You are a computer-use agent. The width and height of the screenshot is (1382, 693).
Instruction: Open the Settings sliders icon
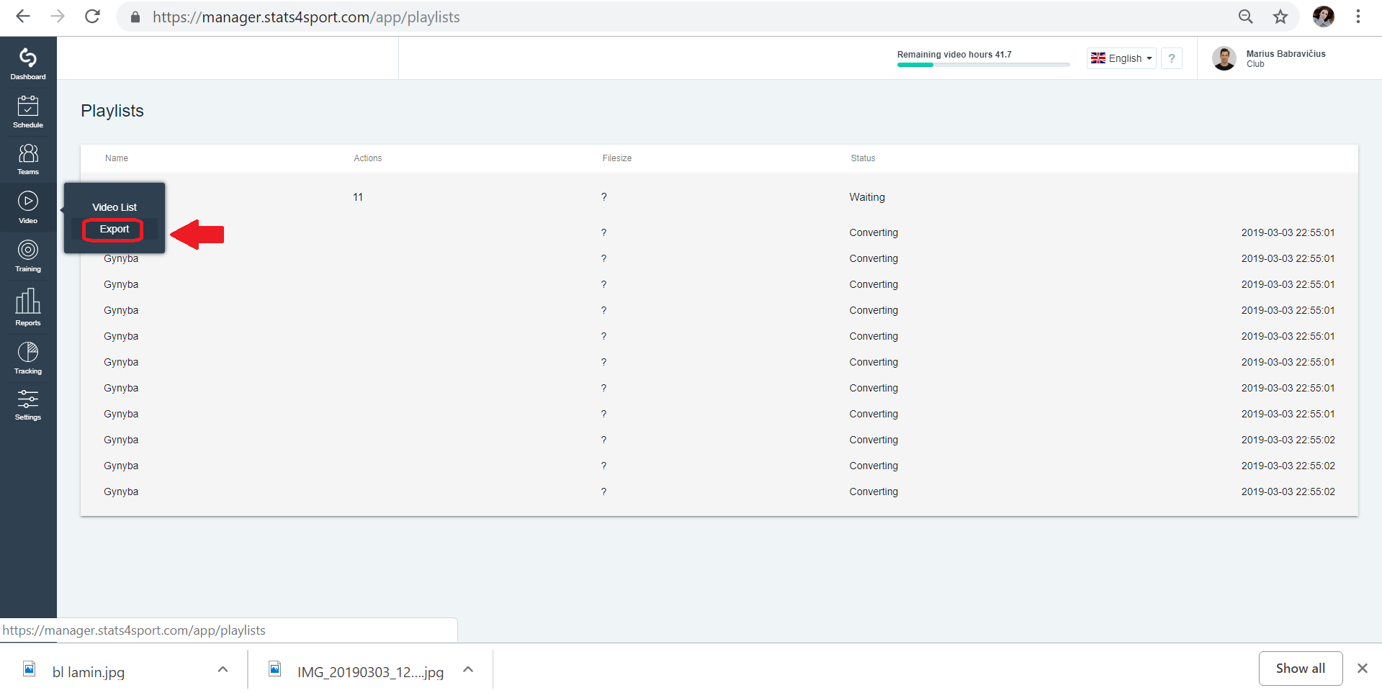[28, 404]
